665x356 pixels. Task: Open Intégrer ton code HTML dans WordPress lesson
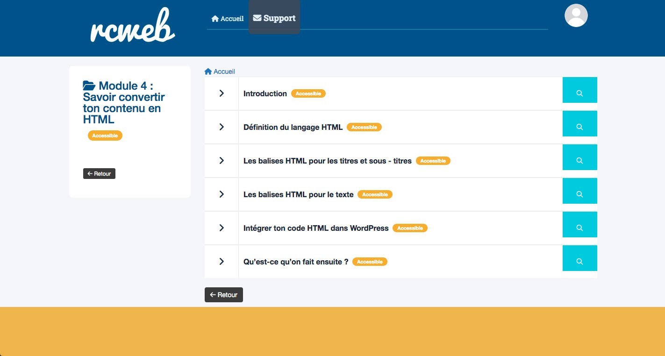316,228
